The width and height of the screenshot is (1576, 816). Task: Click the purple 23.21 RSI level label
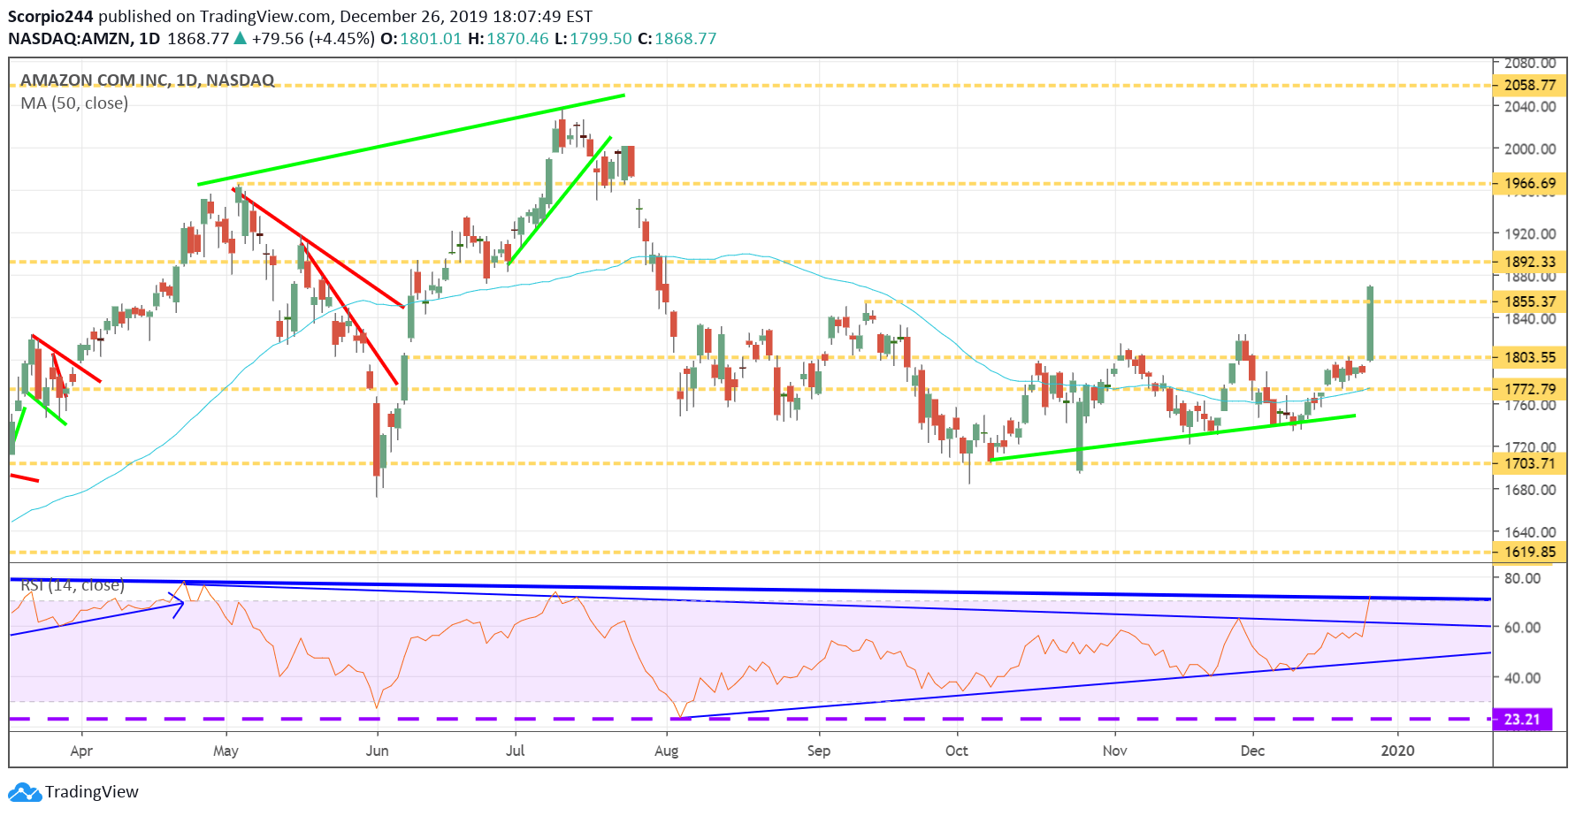coord(1522,720)
